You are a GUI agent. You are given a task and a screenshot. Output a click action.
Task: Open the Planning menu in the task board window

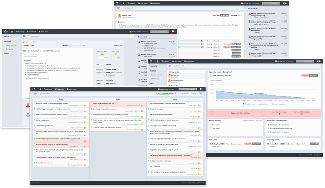[48, 89]
